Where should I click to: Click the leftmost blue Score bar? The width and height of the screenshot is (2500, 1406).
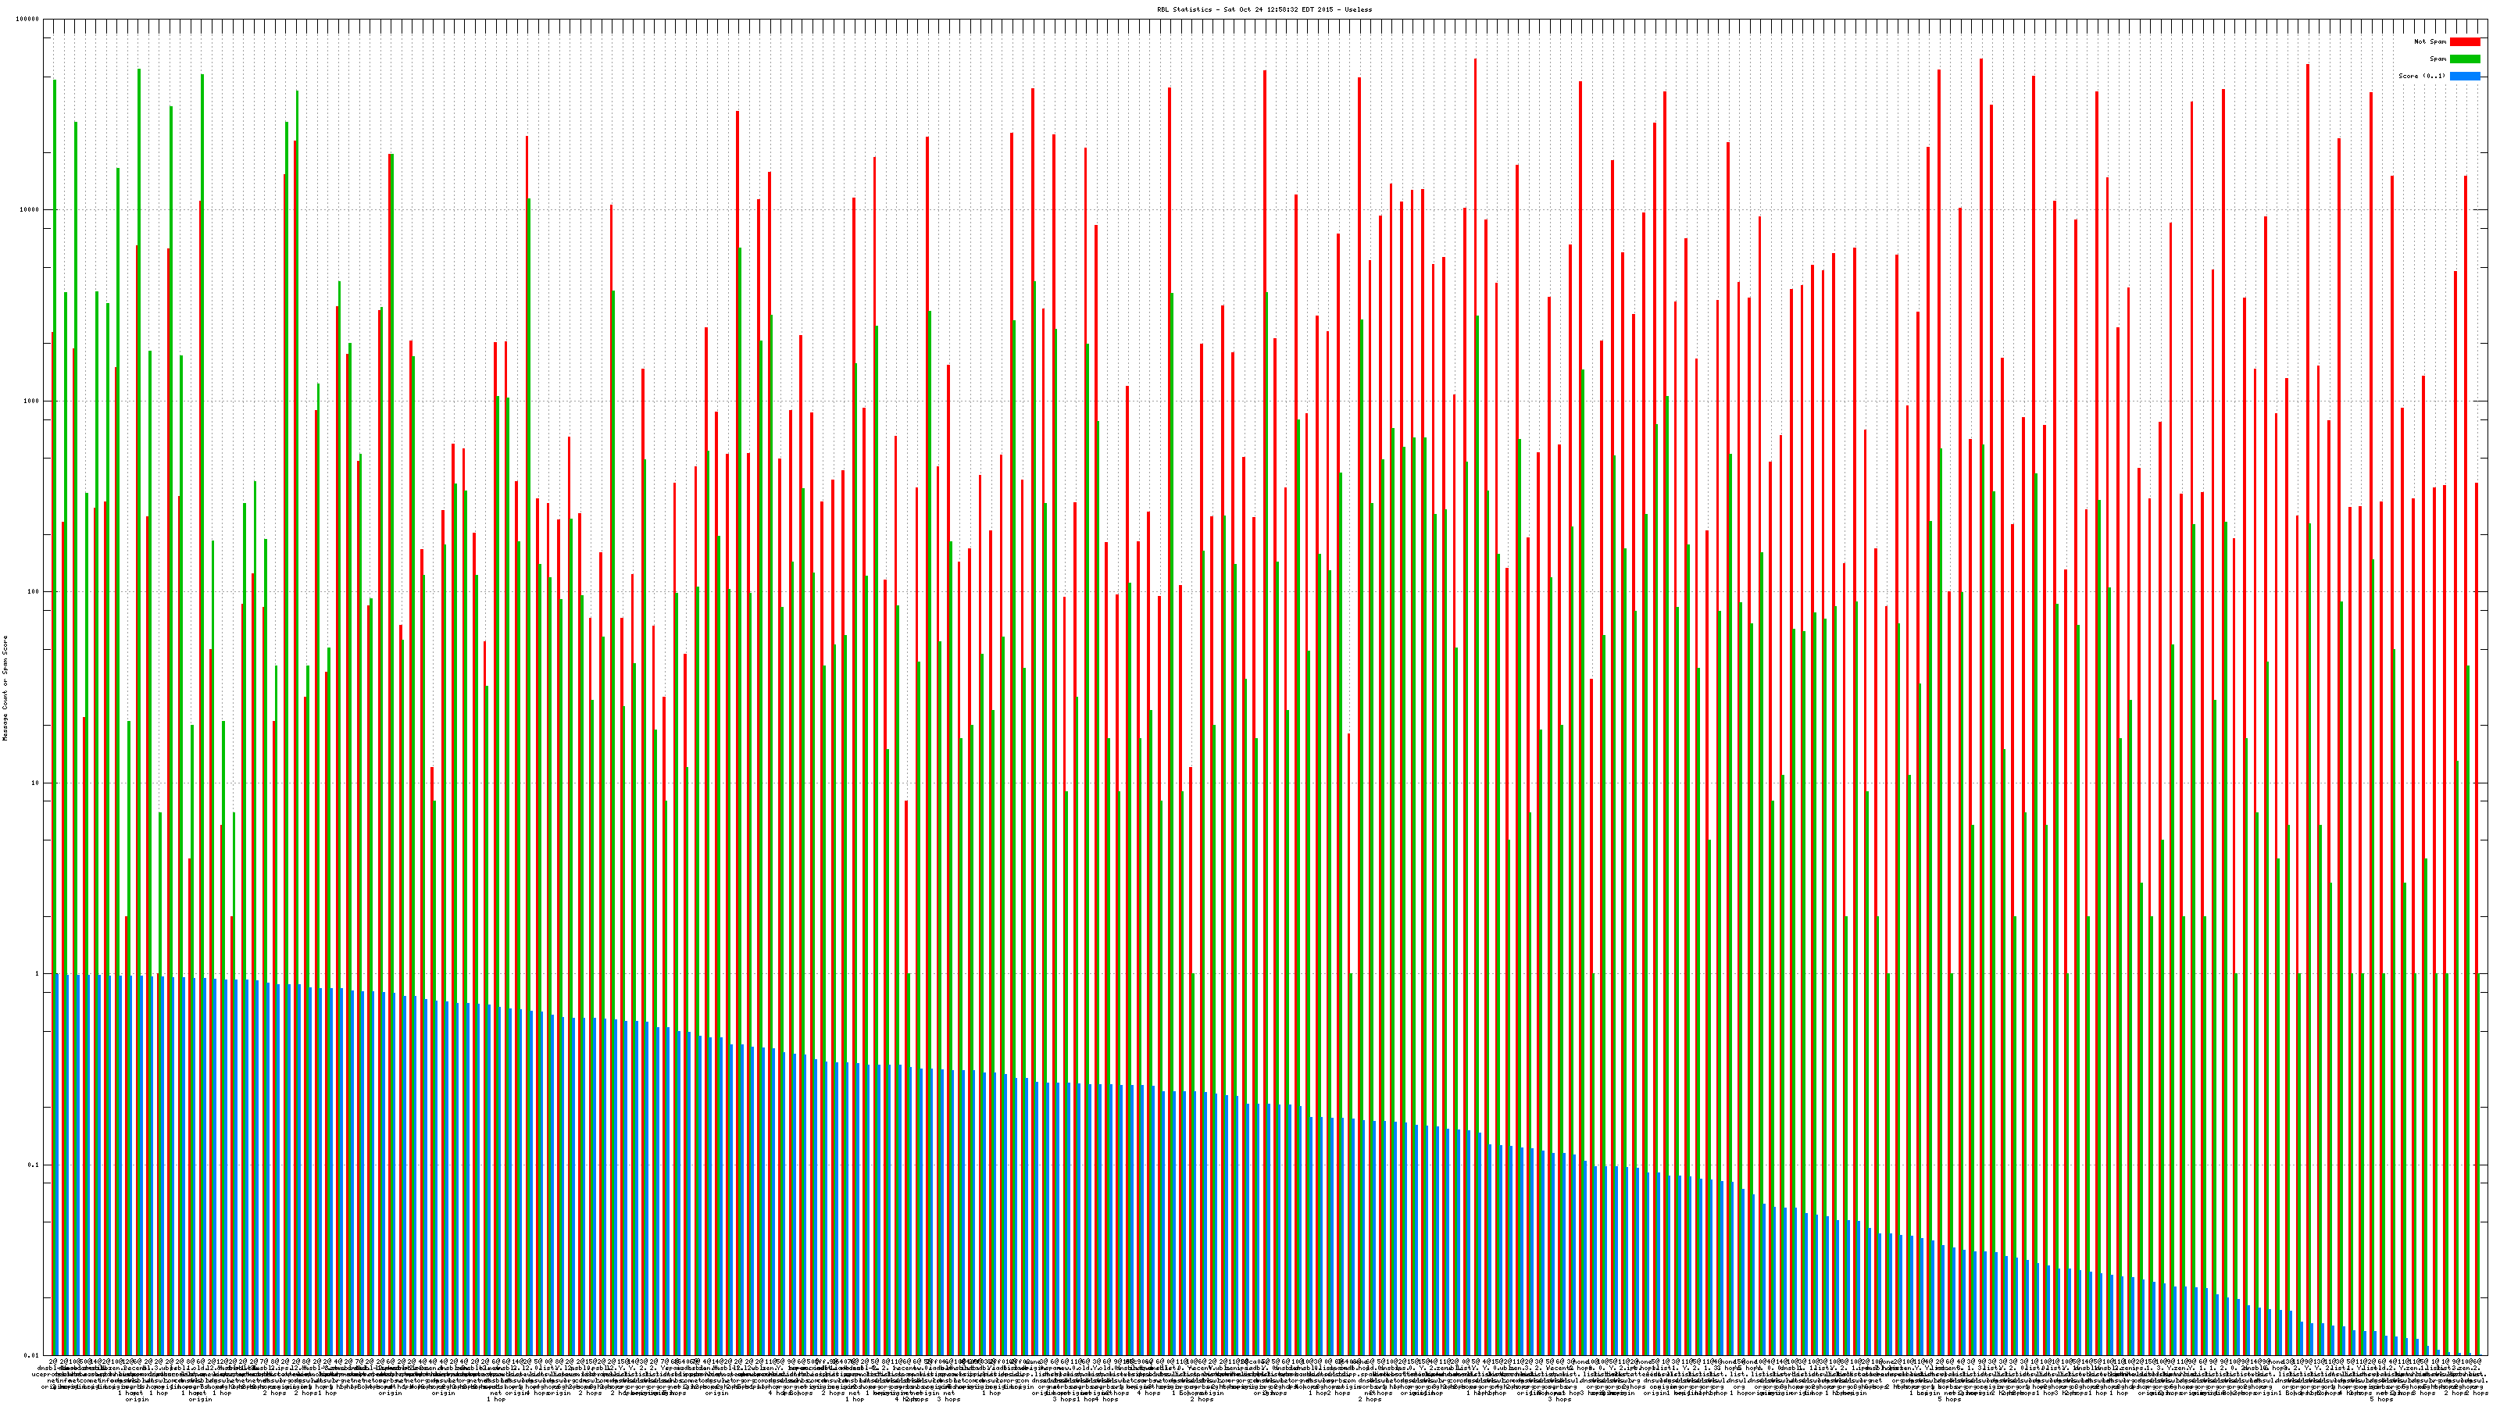coord(57,1165)
